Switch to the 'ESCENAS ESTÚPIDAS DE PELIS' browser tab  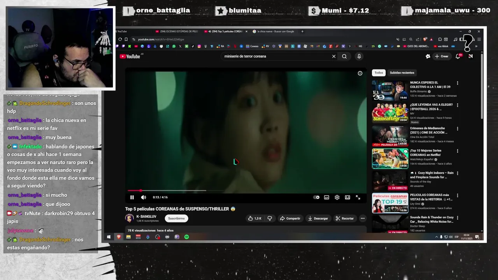[x=177, y=31]
